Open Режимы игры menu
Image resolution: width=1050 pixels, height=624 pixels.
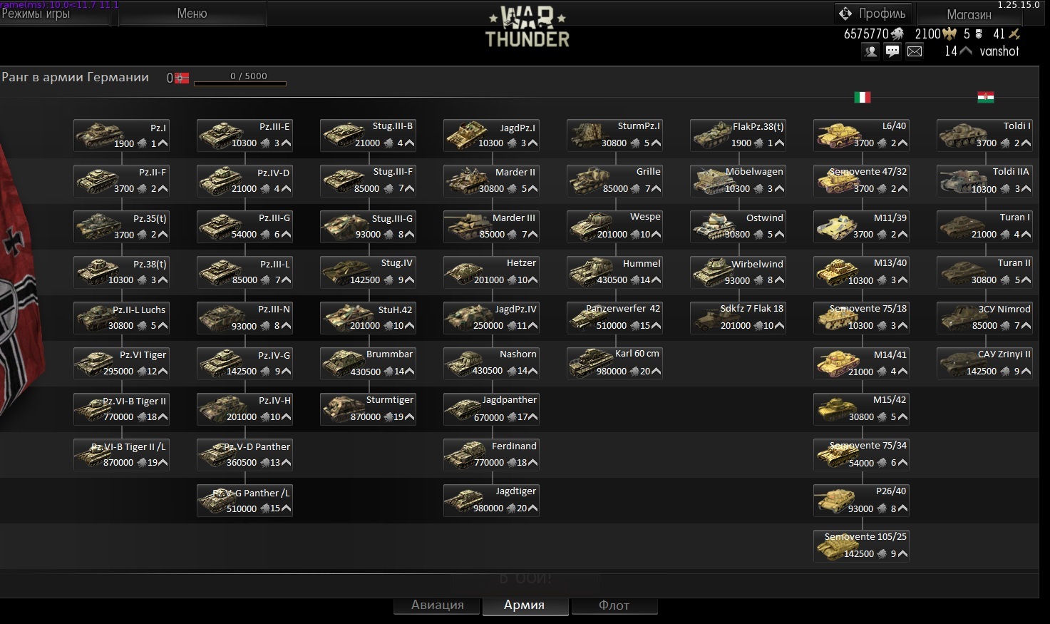click(x=55, y=14)
